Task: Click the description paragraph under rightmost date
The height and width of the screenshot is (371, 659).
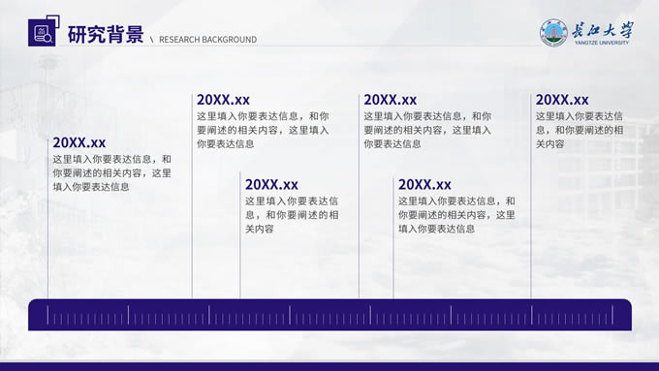Action: click(580, 130)
